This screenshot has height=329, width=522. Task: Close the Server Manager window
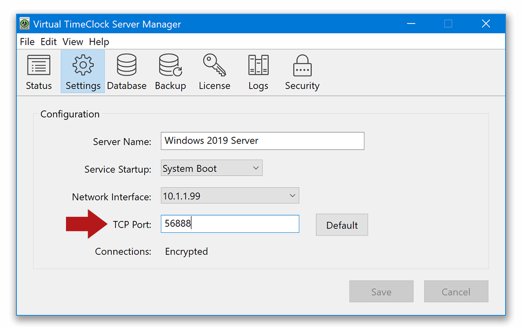click(486, 24)
